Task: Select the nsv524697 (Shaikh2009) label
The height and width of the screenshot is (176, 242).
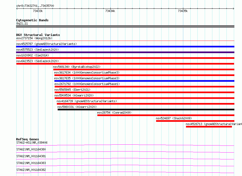Action: (174, 118)
